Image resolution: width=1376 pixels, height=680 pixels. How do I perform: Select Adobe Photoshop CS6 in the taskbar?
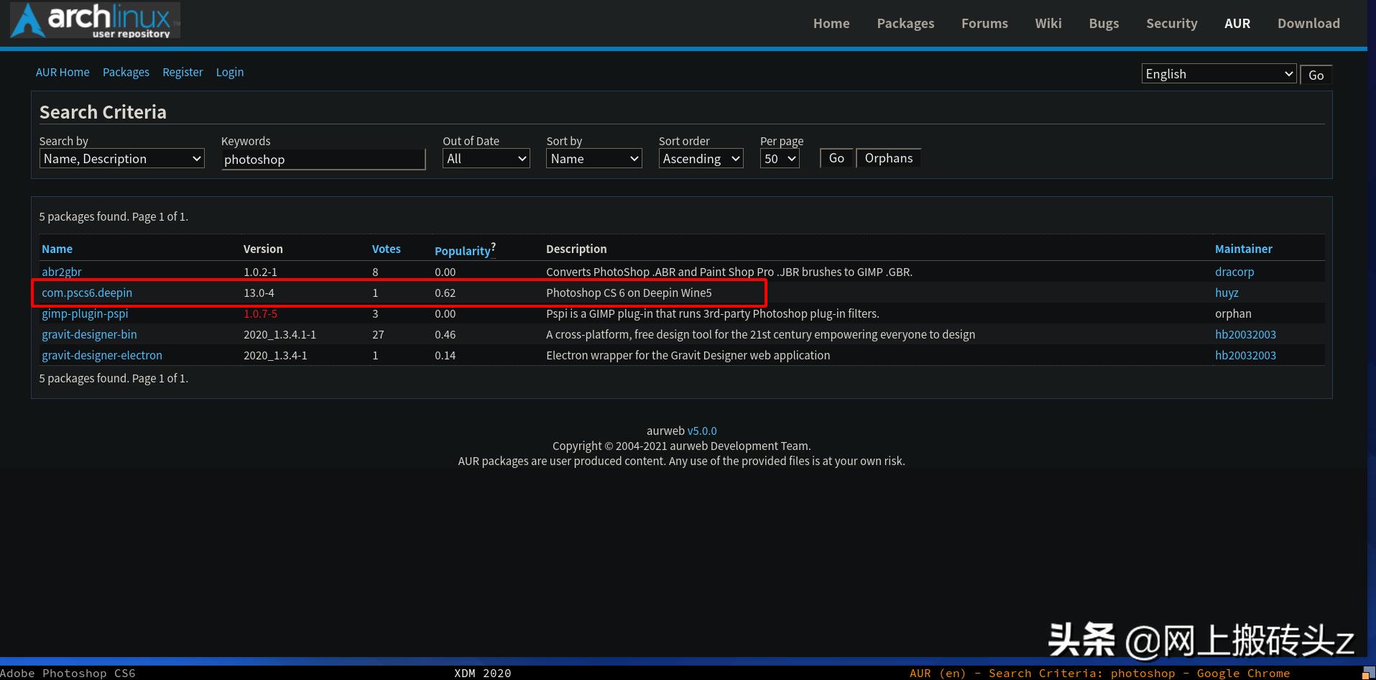(x=68, y=674)
